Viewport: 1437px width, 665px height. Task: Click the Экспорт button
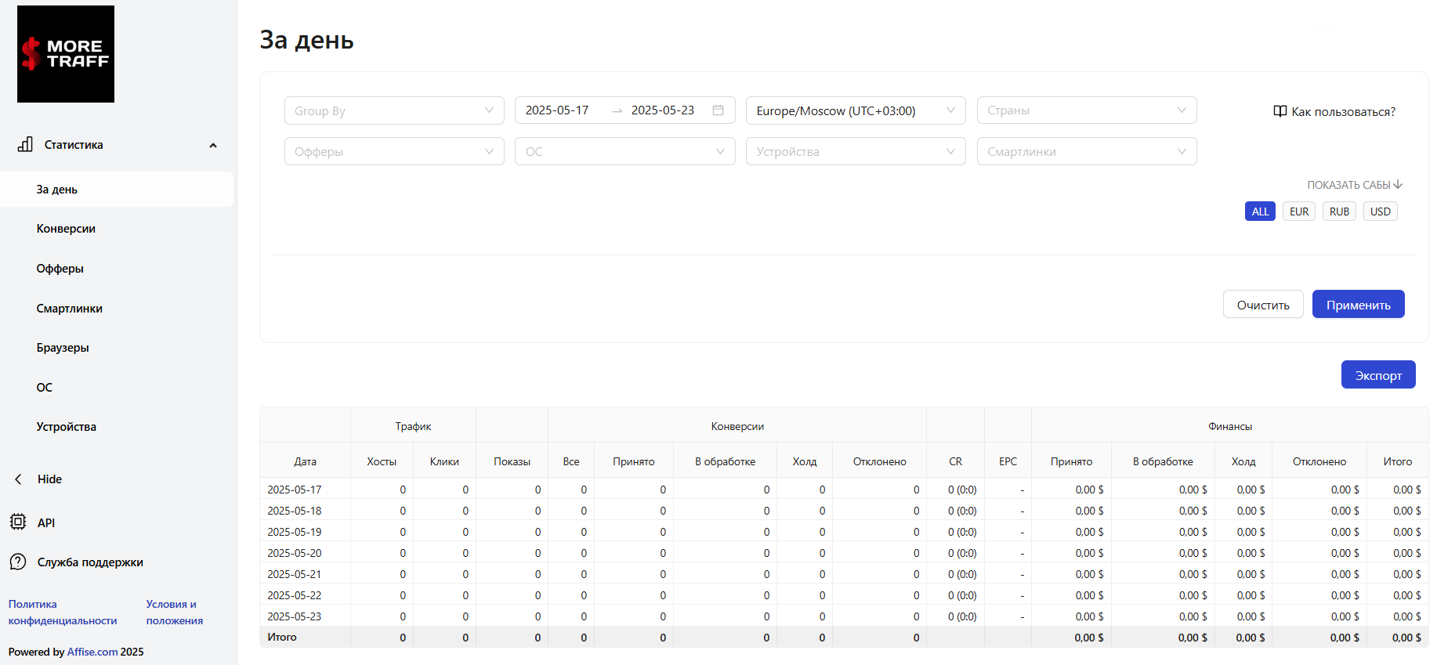tap(1378, 375)
